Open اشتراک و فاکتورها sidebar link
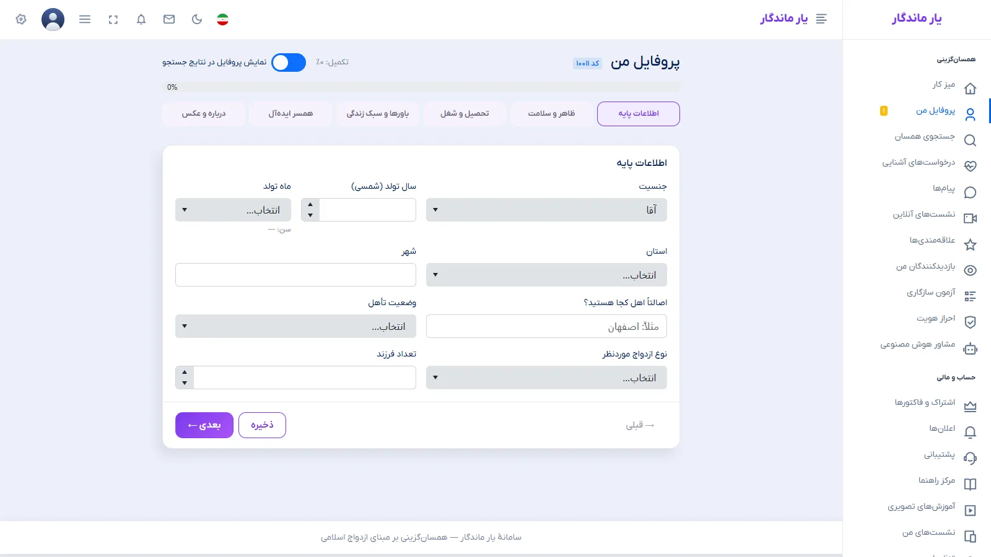Image resolution: width=991 pixels, height=557 pixels. [x=925, y=402]
